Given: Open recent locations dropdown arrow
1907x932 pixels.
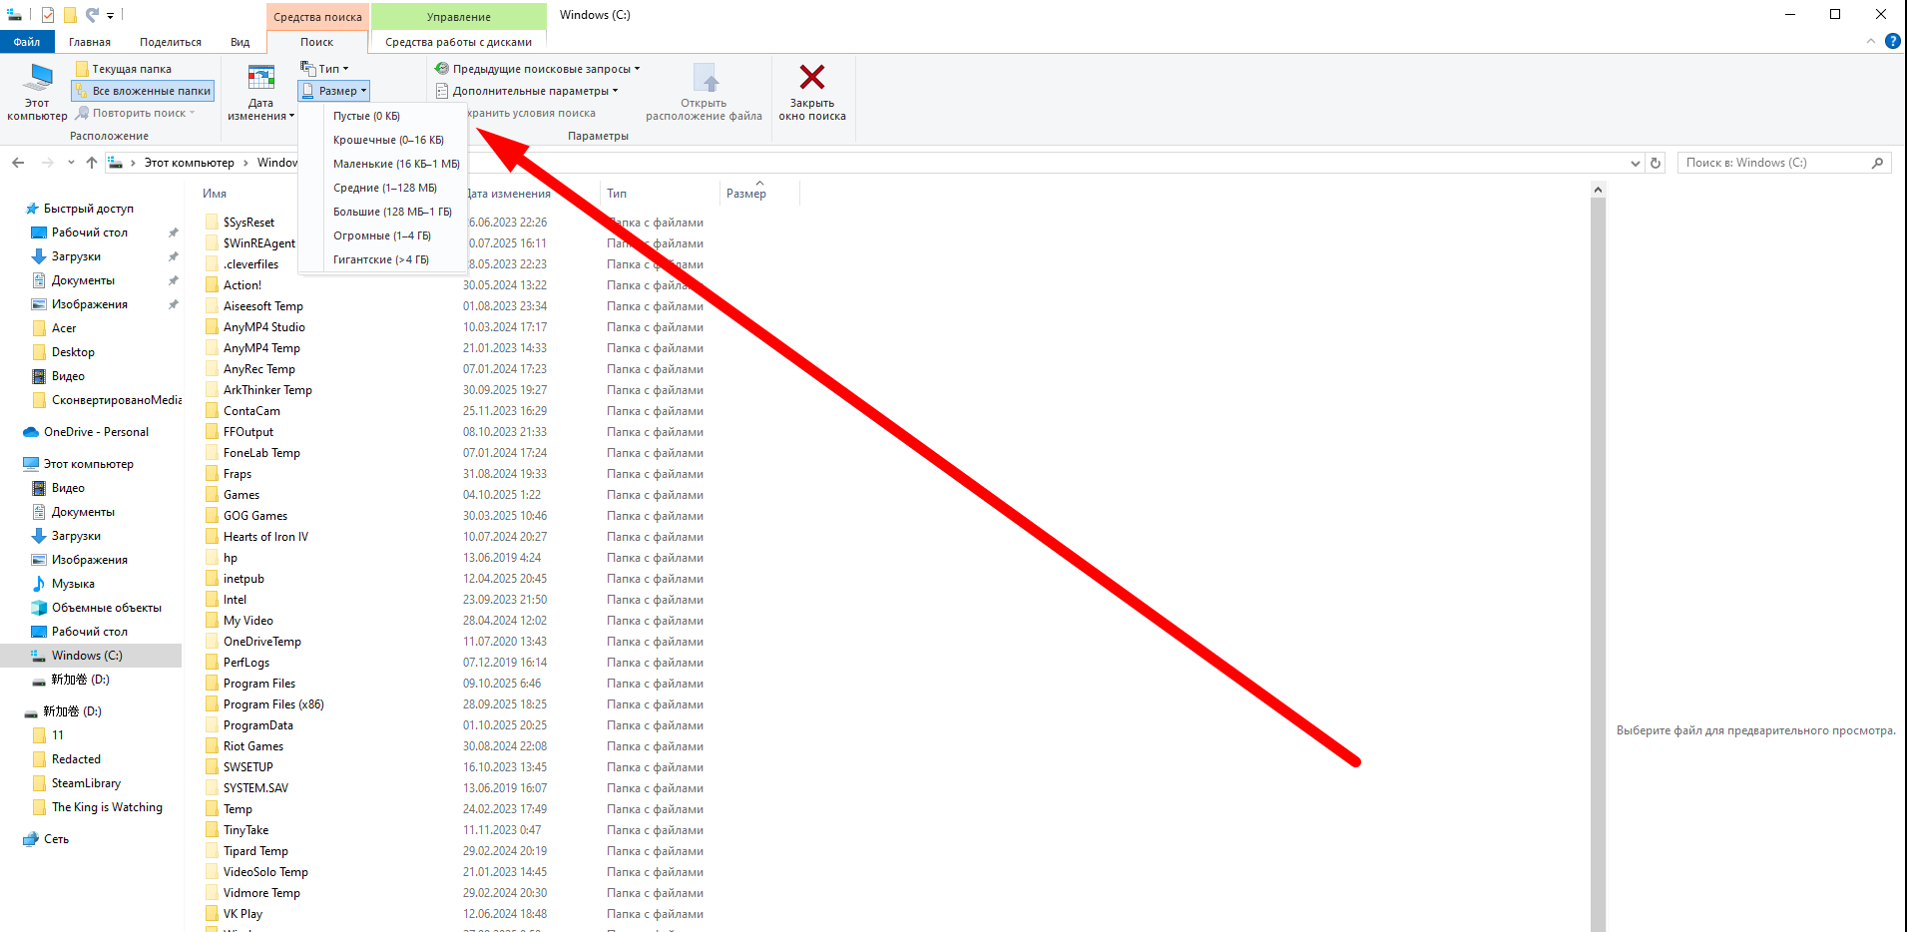Looking at the screenshot, I should [71, 163].
